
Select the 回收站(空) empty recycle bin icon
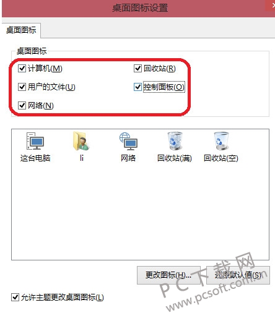click(x=221, y=141)
